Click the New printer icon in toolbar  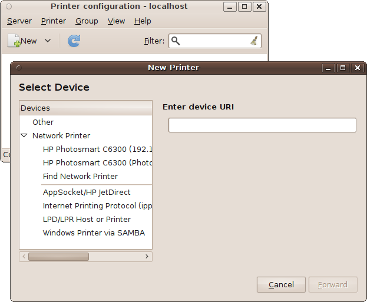click(x=14, y=41)
